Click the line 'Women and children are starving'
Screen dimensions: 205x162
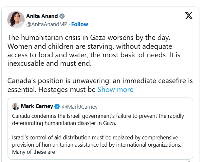(90, 46)
